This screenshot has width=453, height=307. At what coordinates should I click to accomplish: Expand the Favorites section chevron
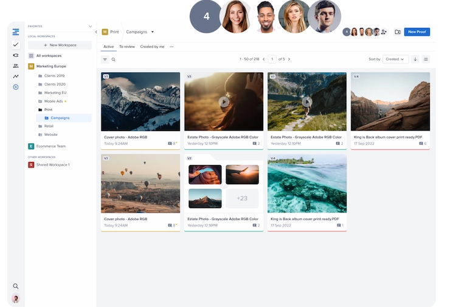click(90, 26)
